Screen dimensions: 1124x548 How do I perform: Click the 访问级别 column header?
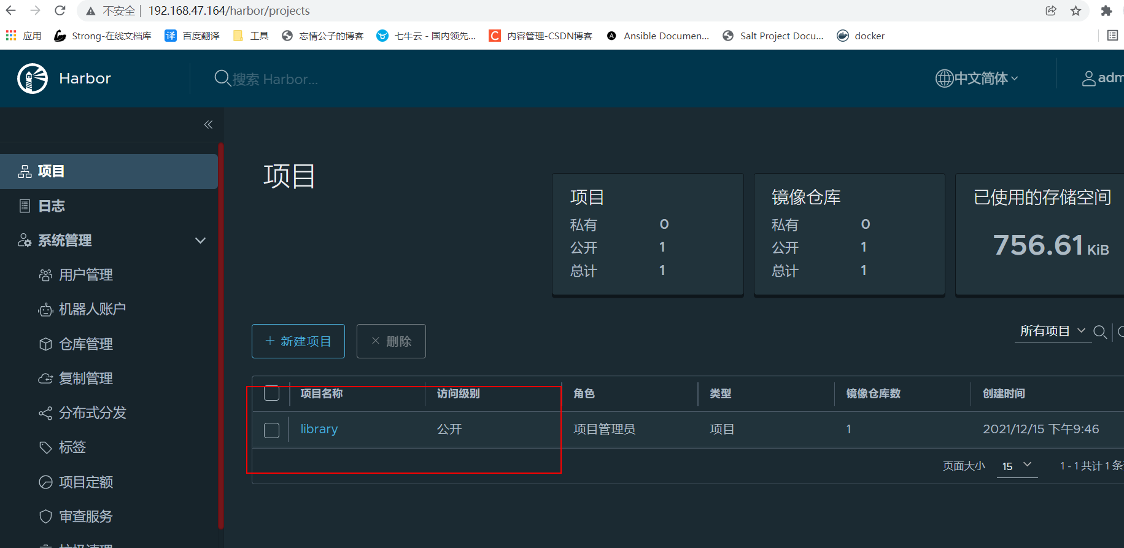coord(458,393)
